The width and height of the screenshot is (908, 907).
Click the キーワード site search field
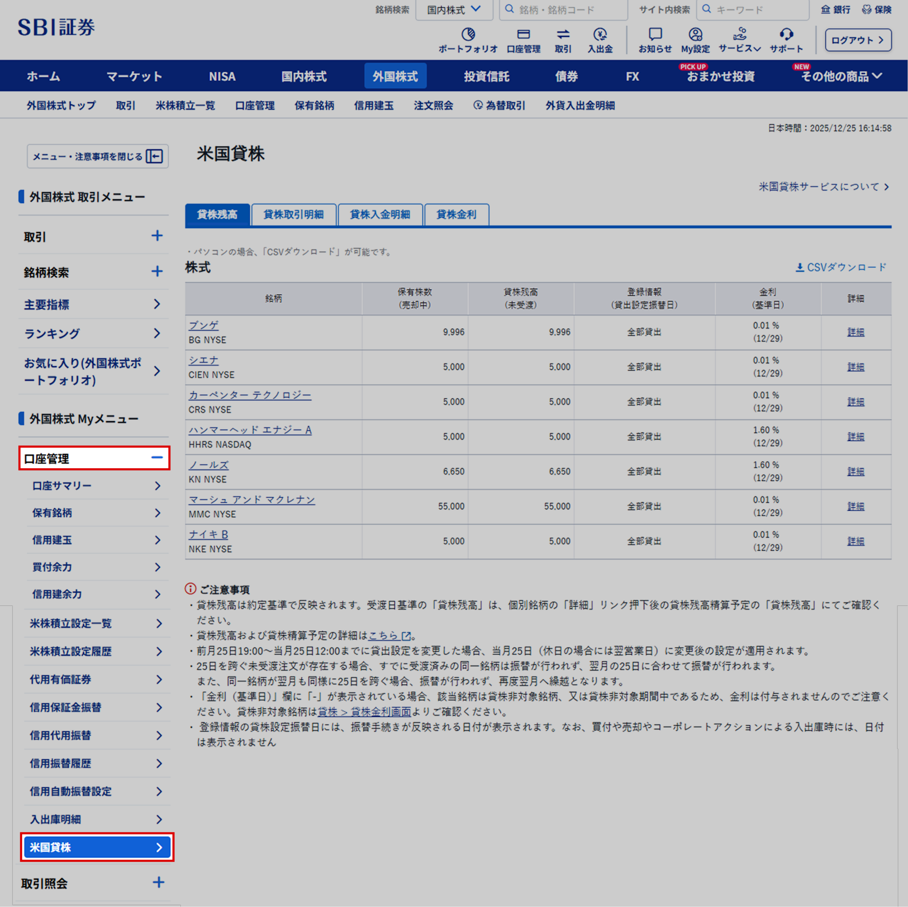[752, 9]
